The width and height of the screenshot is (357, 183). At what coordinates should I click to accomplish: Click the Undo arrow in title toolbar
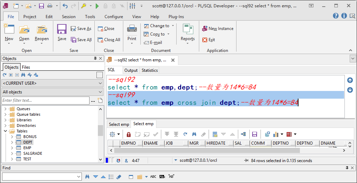65,6
